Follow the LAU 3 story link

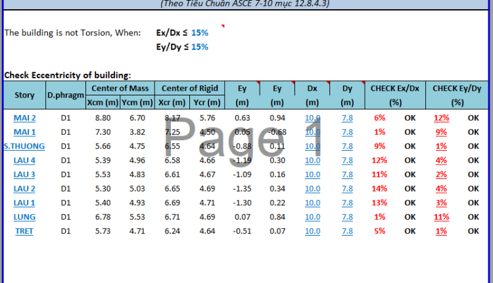pos(24,174)
